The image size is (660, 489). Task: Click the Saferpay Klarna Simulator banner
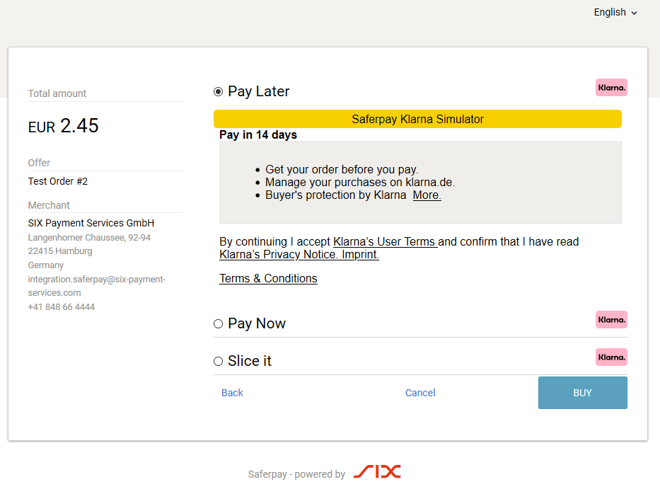pyautogui.click(x=417, y=119)
